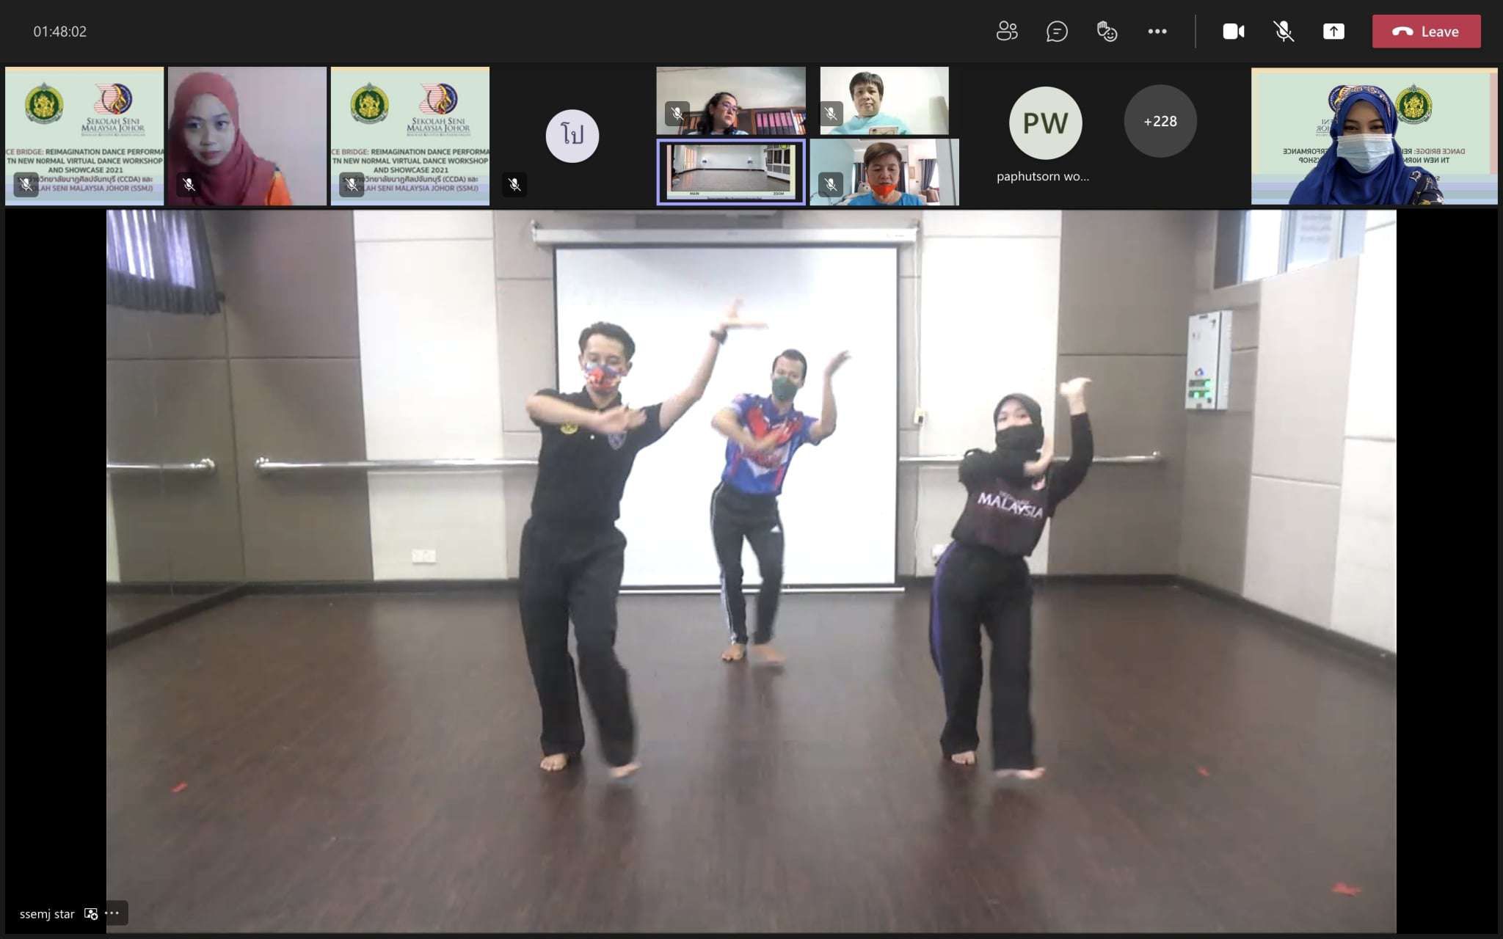Open reactions and raise hand menu

1107,32
